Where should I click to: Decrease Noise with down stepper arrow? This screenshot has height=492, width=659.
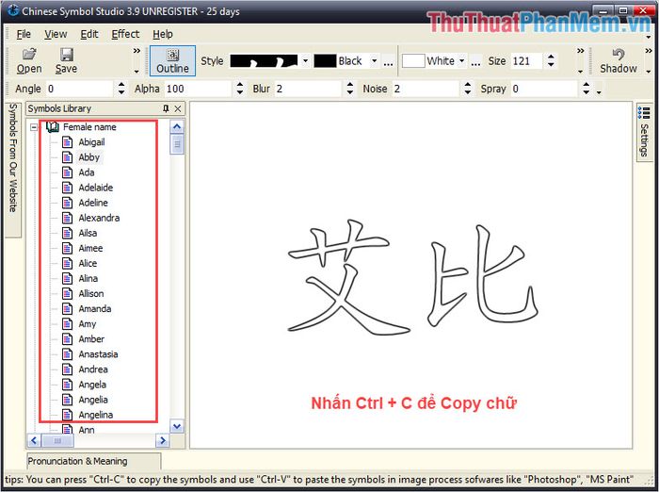[468, 92]
